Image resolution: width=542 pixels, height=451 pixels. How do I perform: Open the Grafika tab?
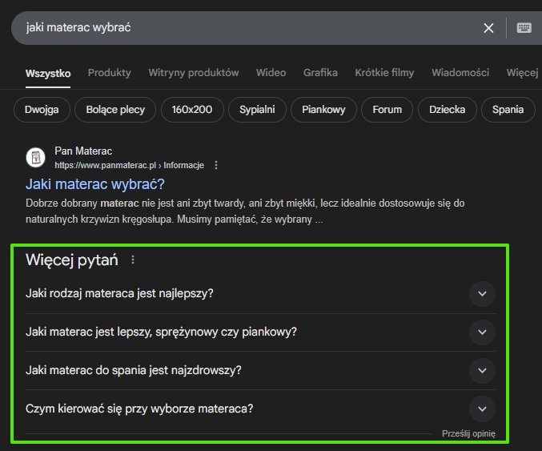point(320,73)
